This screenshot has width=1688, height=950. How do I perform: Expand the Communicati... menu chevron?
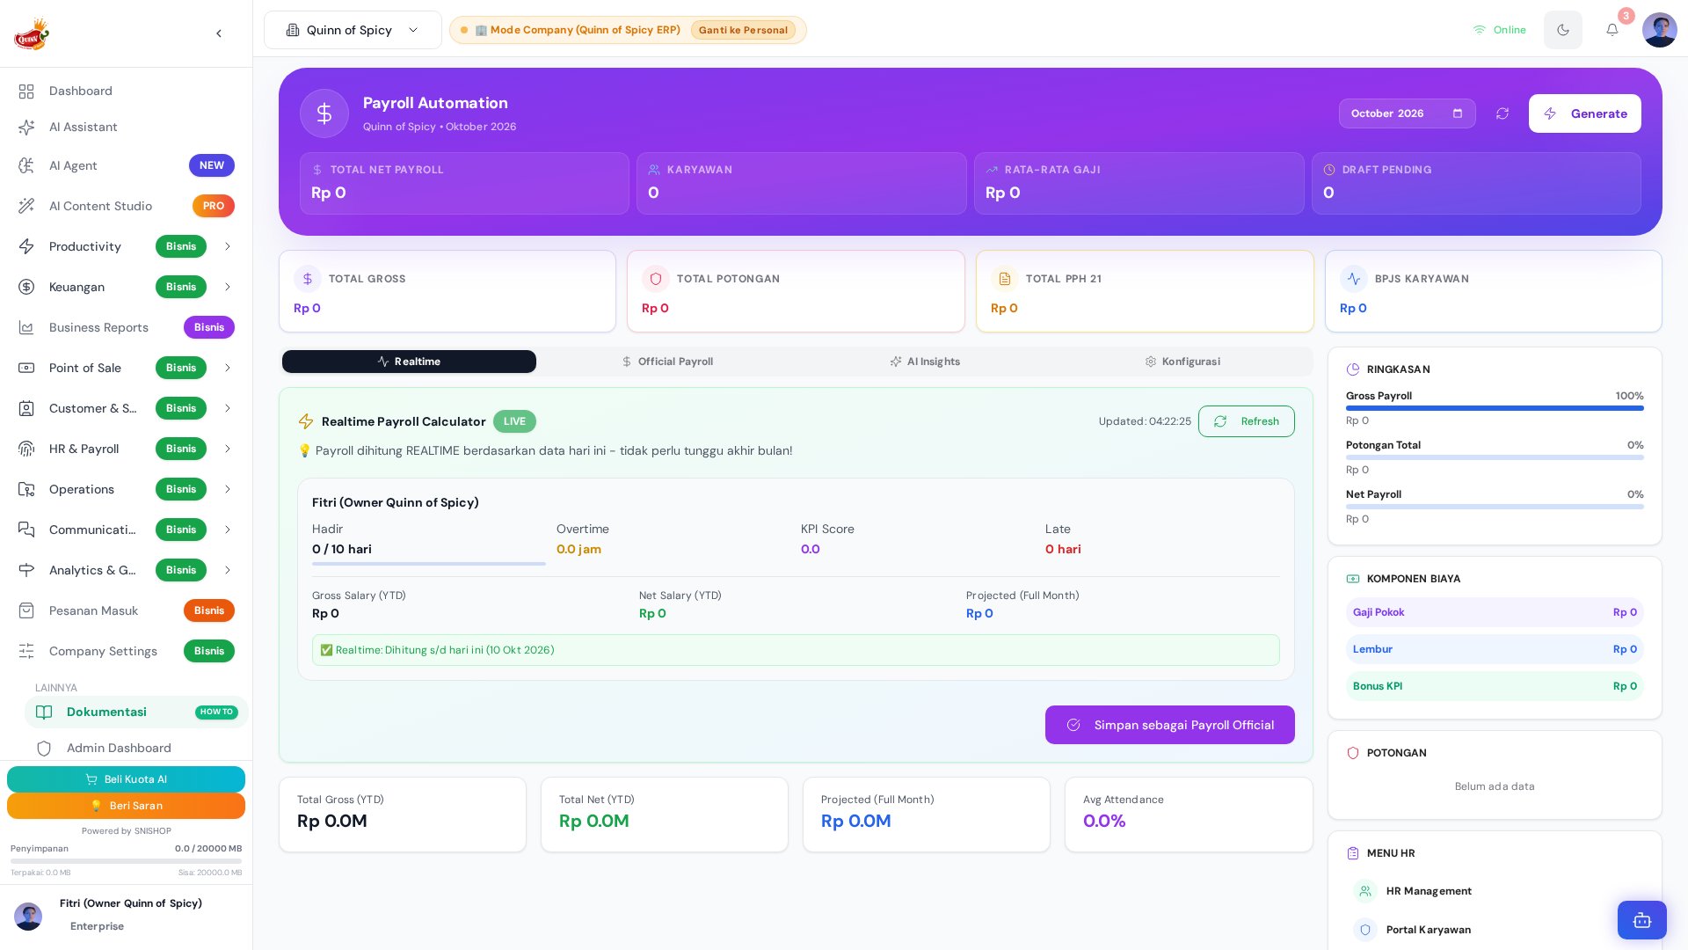coord(228,530)
